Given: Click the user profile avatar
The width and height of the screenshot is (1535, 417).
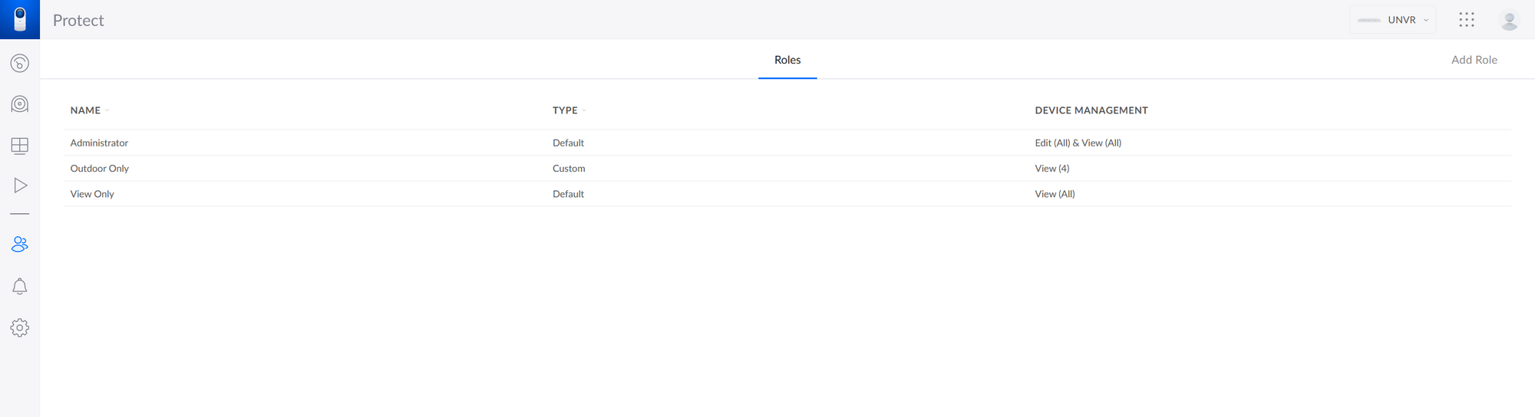Looking at the screenshot, I should coord(1509,20).
